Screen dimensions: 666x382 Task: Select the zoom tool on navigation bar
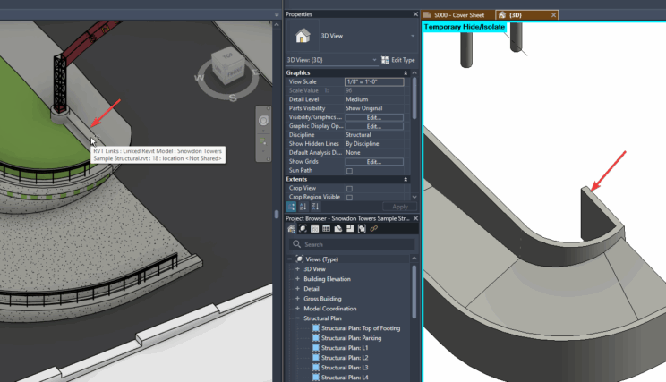[x=262, y=141]
